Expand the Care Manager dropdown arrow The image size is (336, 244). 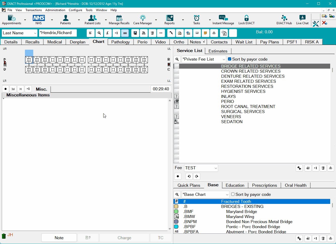156,20
